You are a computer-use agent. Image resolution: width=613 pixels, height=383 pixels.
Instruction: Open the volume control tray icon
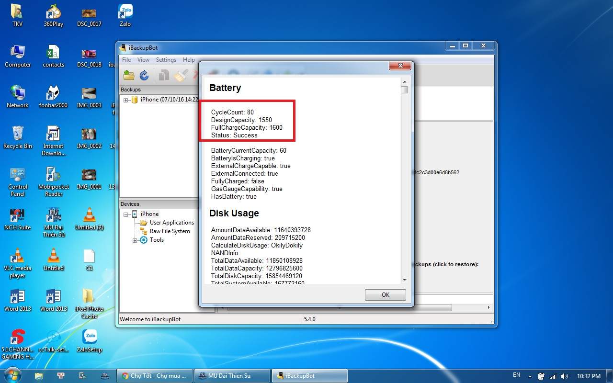pyautogui.click(x=565, y=376)
